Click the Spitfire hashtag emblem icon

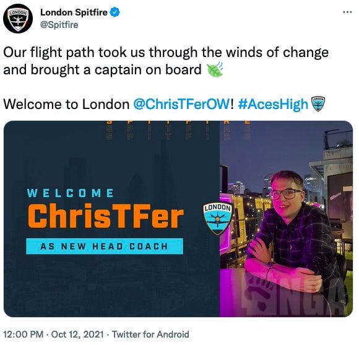(x=318, y=104)
